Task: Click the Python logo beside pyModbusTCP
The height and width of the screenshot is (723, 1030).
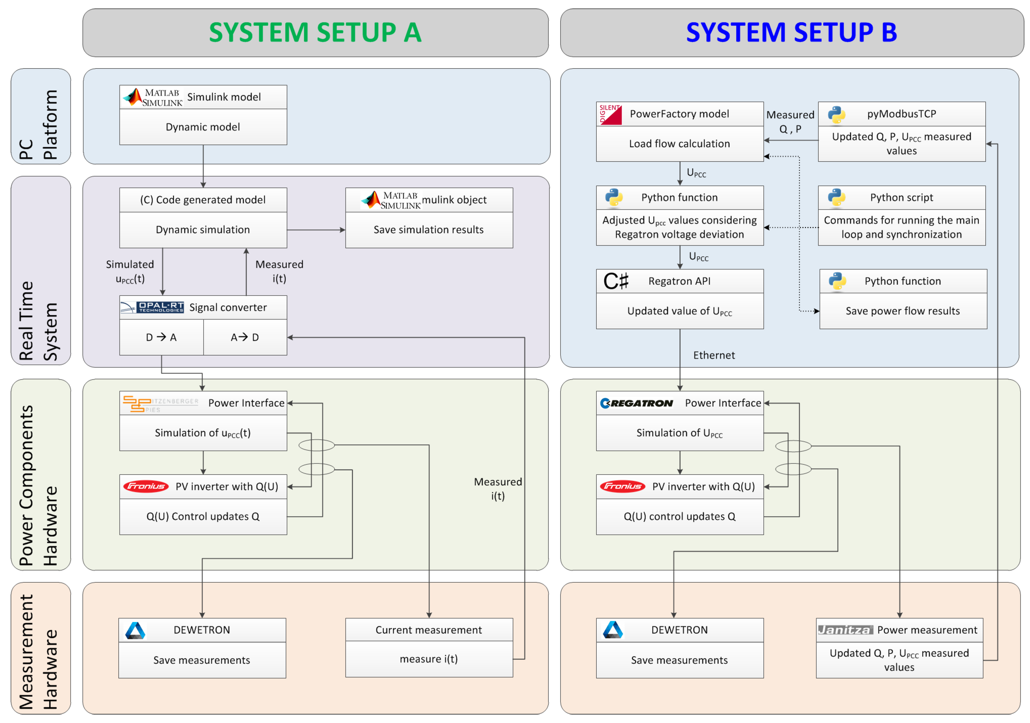Action: pyautogui.click(x=836, y=115)
